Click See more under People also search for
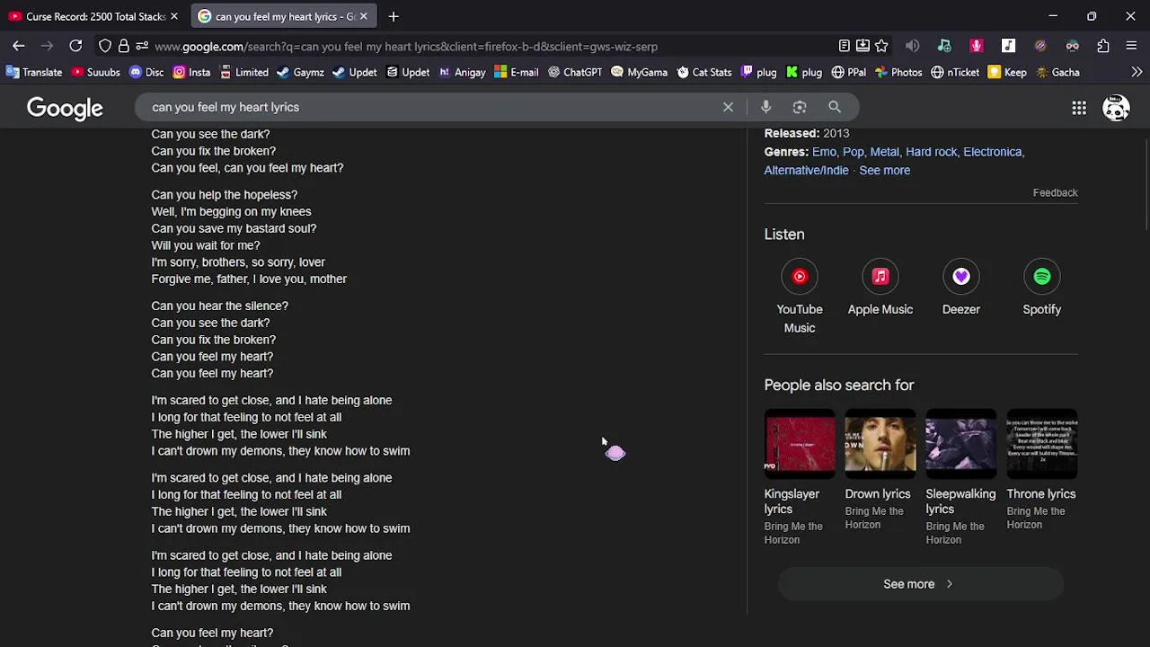 (920, 584)
